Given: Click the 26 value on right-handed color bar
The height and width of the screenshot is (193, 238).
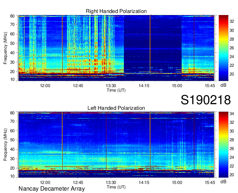Looking at the screenshot, I should coord(232,48).
